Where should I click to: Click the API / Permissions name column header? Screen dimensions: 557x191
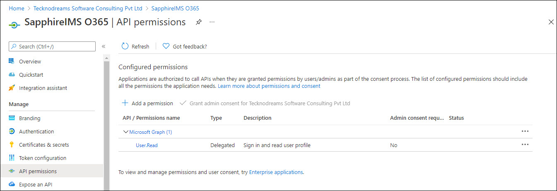(151, 118)
